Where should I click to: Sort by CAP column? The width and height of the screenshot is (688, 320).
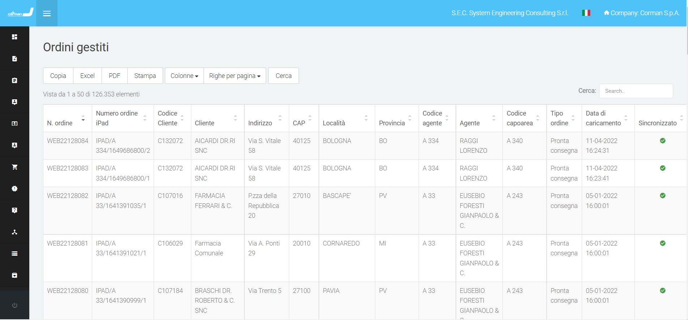tap(304, 118)
